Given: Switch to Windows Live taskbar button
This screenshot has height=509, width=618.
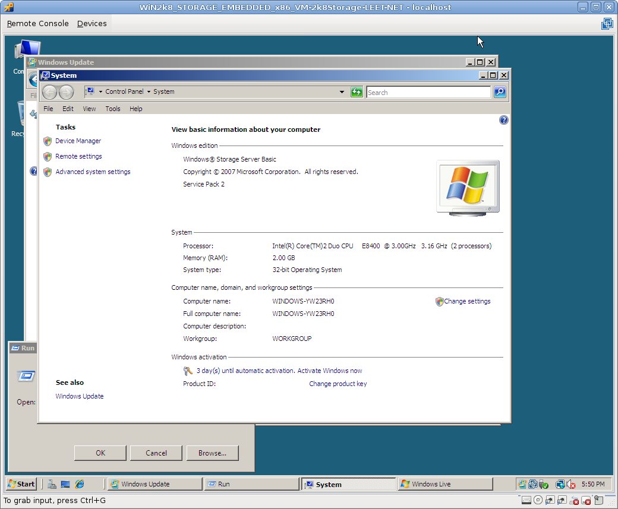Looking at the screenshot, I should click(445, 484).
